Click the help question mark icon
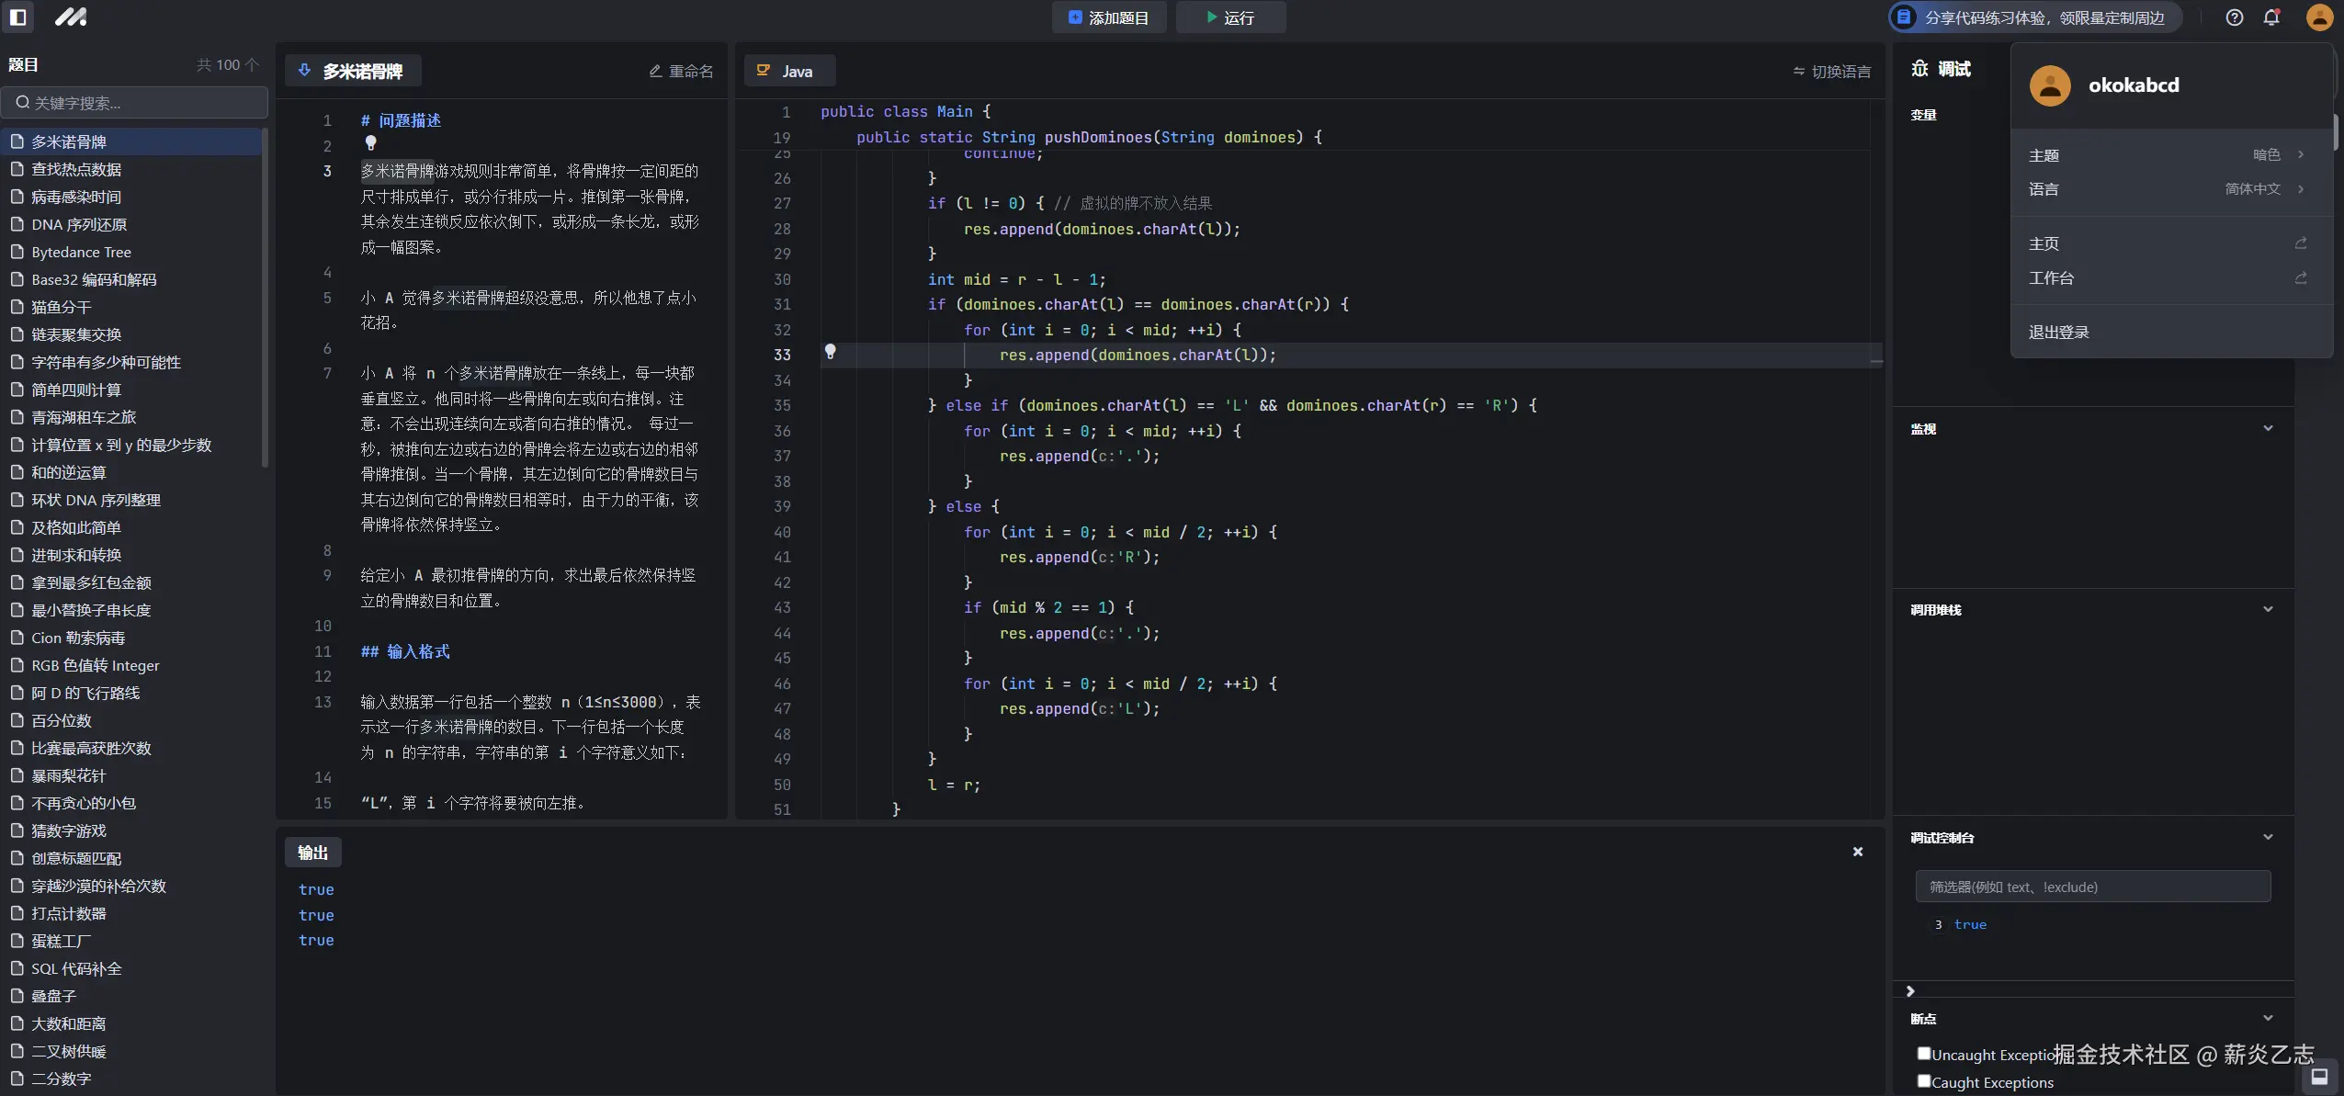The width and height of the screenshot is (2344, 1096). pyautogui.click(x=2234, y=17)
